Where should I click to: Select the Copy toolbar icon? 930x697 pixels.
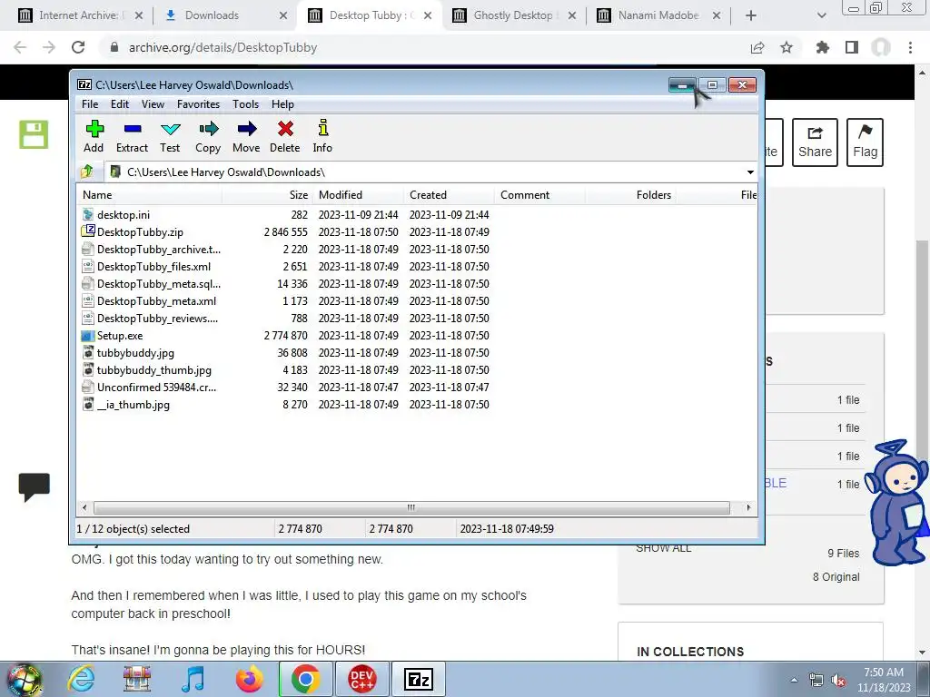pos(208,137)
